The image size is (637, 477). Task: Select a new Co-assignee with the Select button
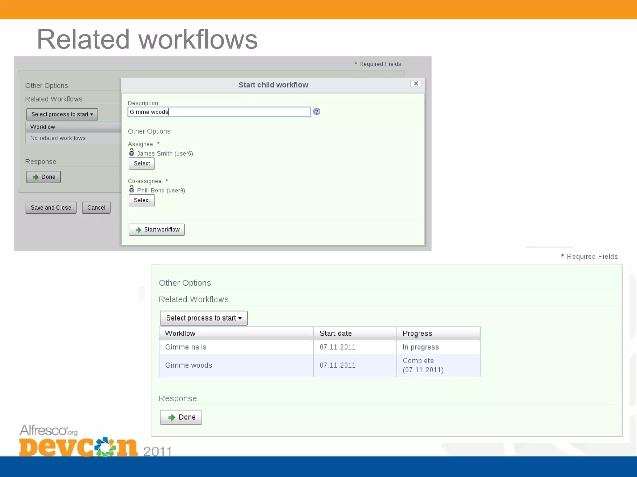(142, 200)
